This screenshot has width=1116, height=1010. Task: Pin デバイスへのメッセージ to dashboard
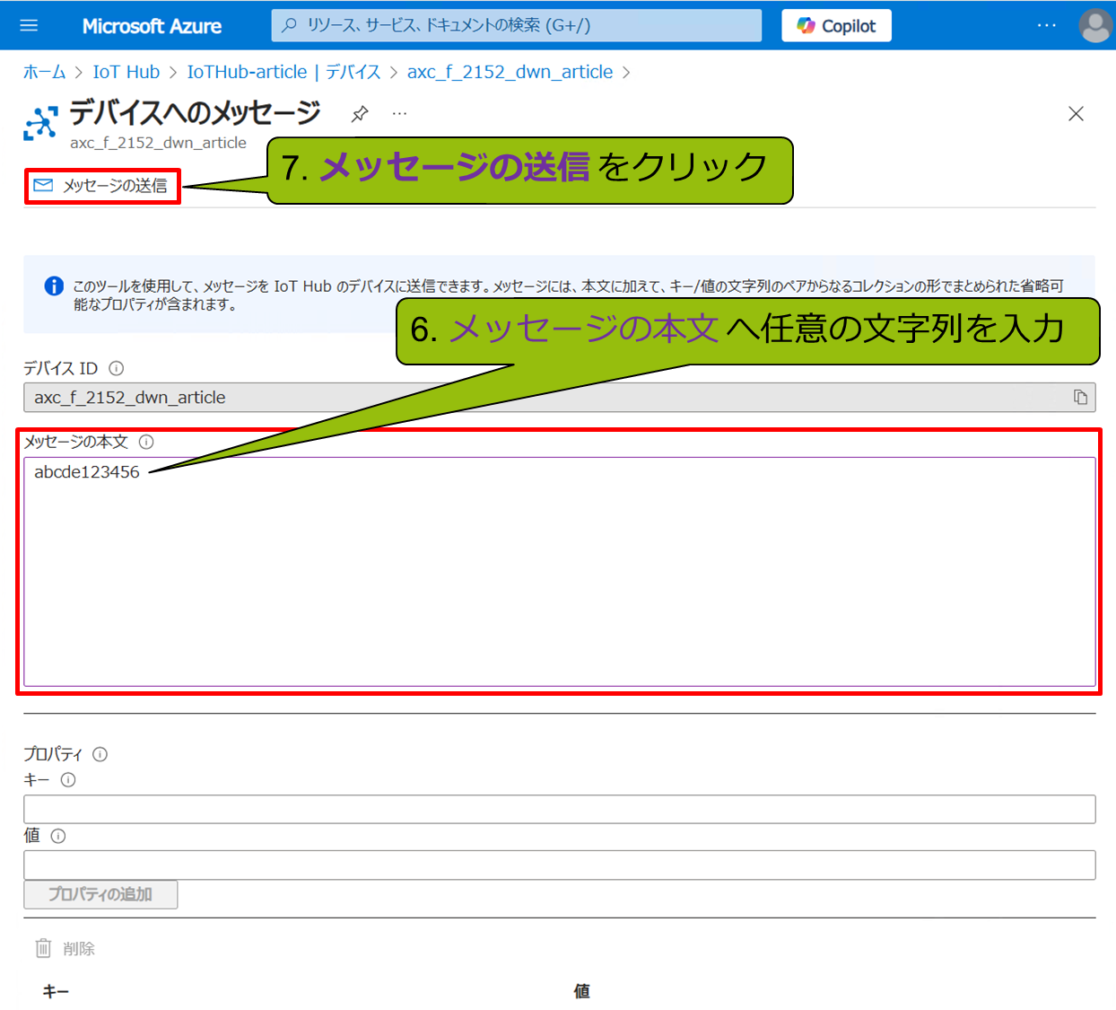tap(360, 114)
